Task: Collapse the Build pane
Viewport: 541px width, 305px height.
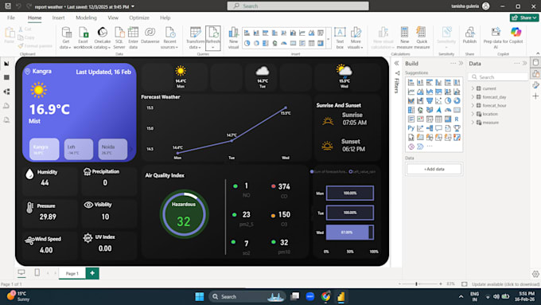Action: coord(461,63)
